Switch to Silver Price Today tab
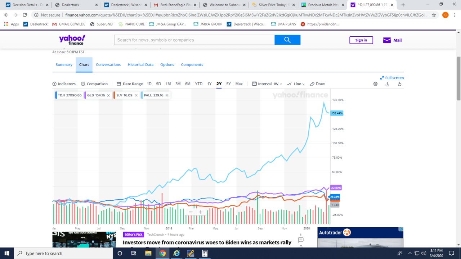The image size is (461, 259). tap(274, 5)
